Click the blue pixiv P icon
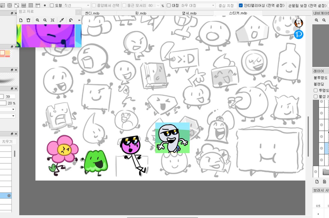 coord(299,34)
